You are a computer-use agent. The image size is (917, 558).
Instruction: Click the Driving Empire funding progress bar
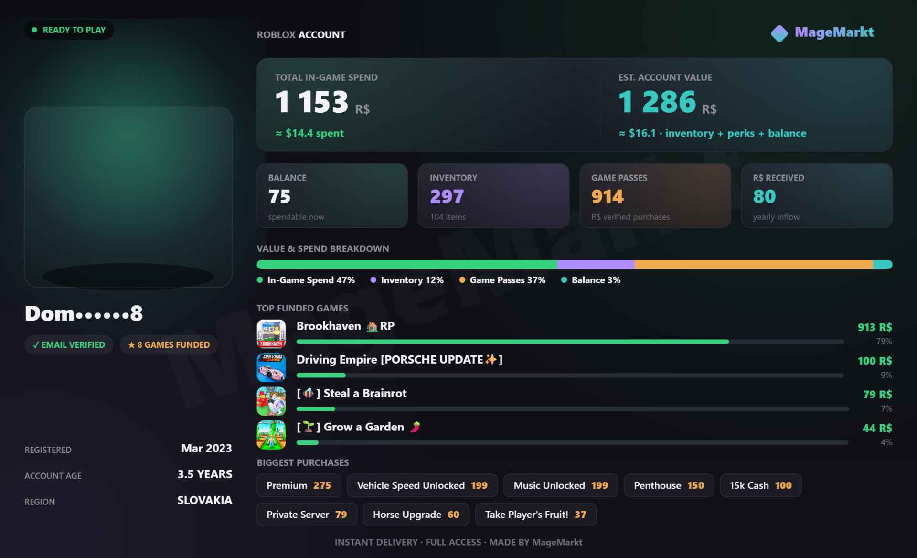point(570,376)
